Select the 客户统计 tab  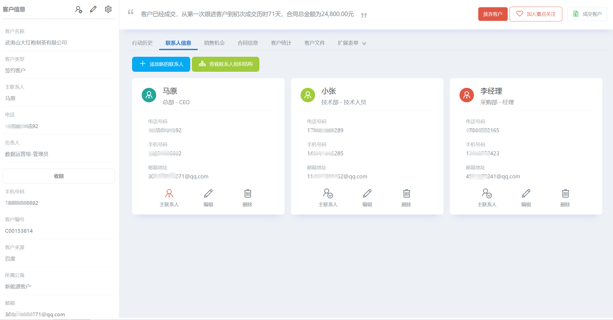281,43
